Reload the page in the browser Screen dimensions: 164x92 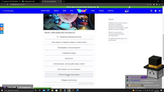(x=7, y=5)
